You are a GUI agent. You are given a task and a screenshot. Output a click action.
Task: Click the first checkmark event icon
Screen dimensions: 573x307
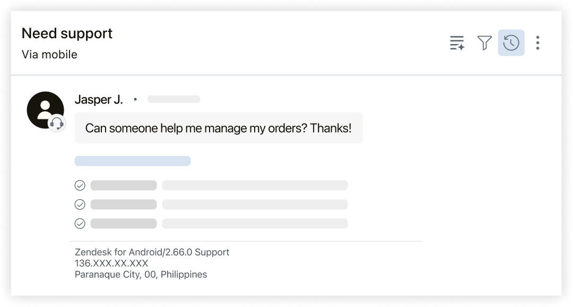click(80, 185)
